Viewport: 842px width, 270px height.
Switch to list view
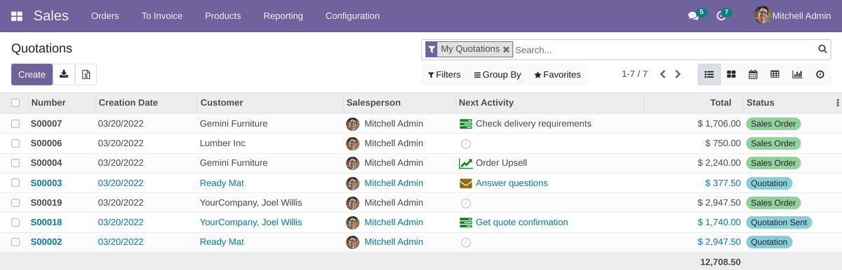coord(709,74)
